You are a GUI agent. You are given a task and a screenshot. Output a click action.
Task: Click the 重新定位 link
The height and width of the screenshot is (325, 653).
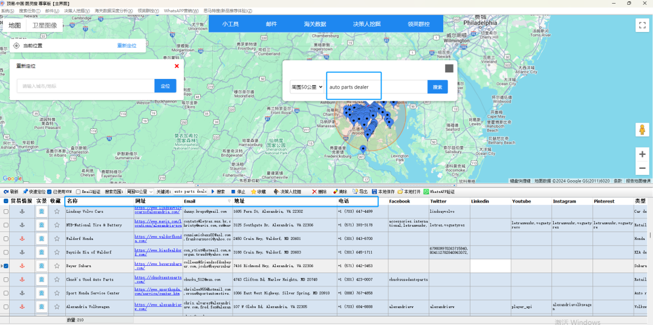[126, 46]
